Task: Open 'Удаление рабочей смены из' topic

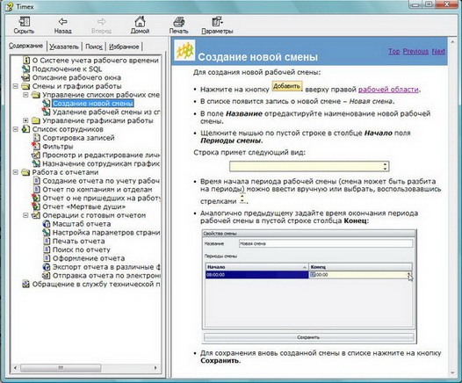Action: [106, 112]
